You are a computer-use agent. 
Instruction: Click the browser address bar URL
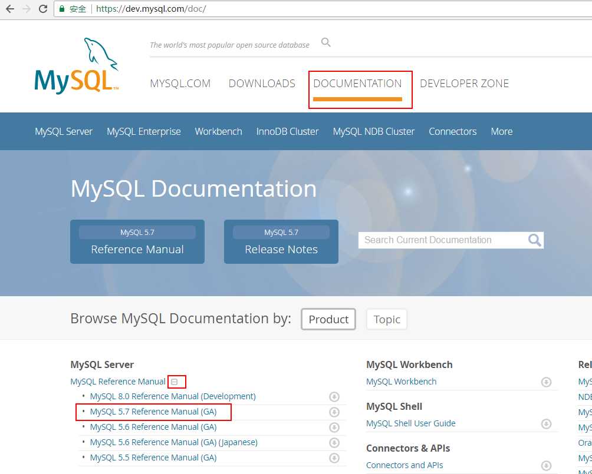tap(151, 9)
